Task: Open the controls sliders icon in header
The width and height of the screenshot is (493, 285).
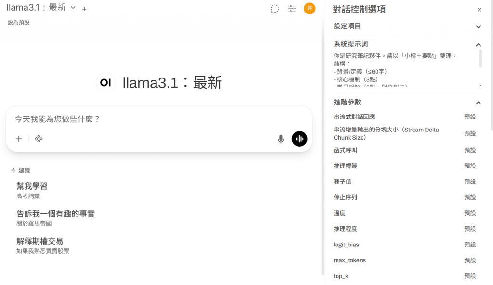Action: (x=292, y=9)
